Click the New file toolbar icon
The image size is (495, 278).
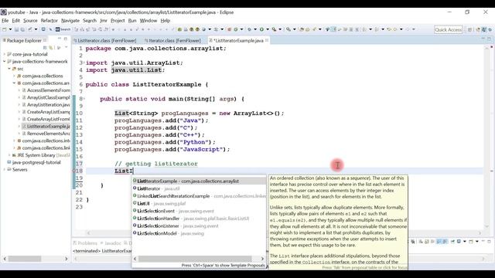pos(5,29)
